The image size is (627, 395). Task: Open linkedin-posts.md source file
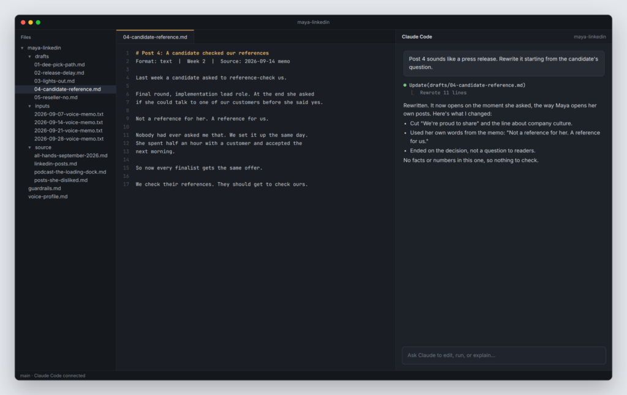[55, 164]
